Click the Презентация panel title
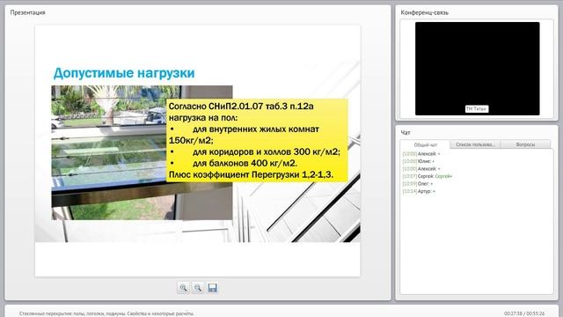The height and width of the screenshot is (317, 563). pyautogui.click(x=27, y=12)
